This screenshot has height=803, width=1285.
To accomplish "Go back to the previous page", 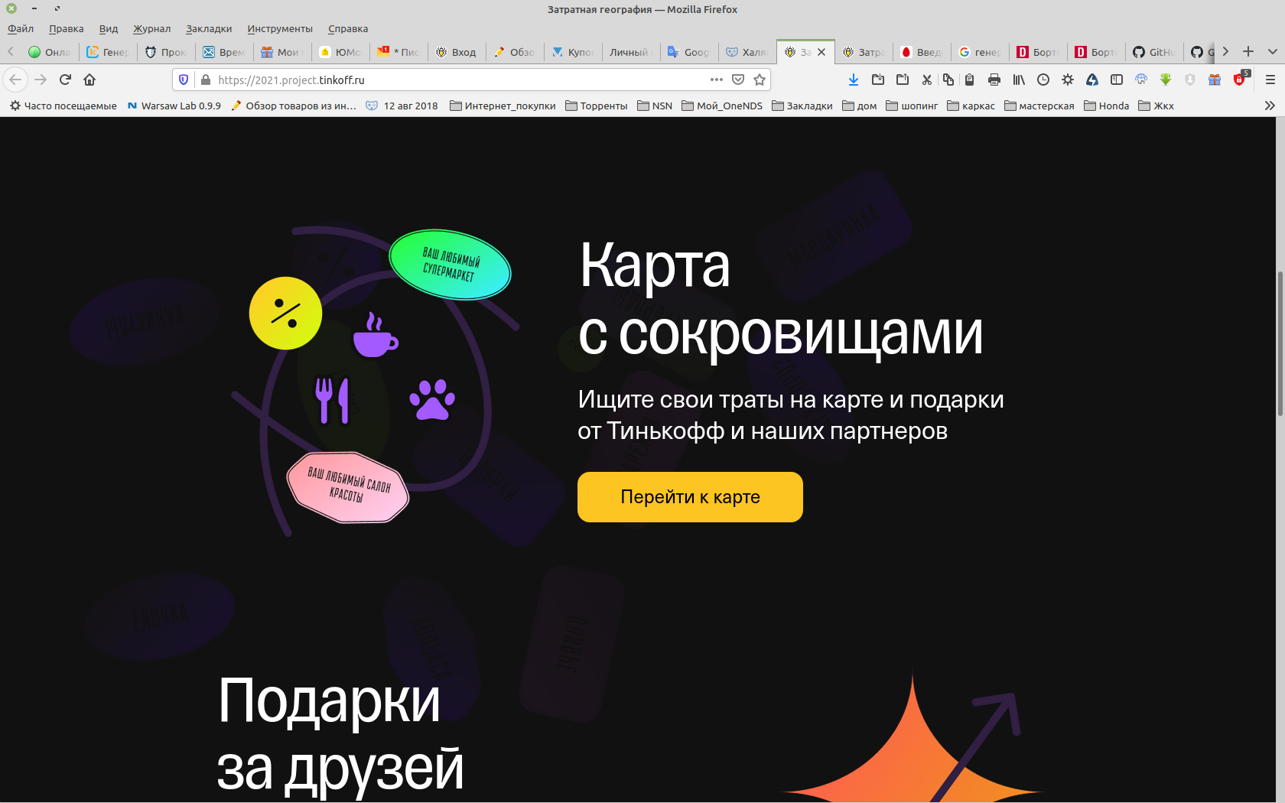I will pyautogui.click(x=15, y=80).
